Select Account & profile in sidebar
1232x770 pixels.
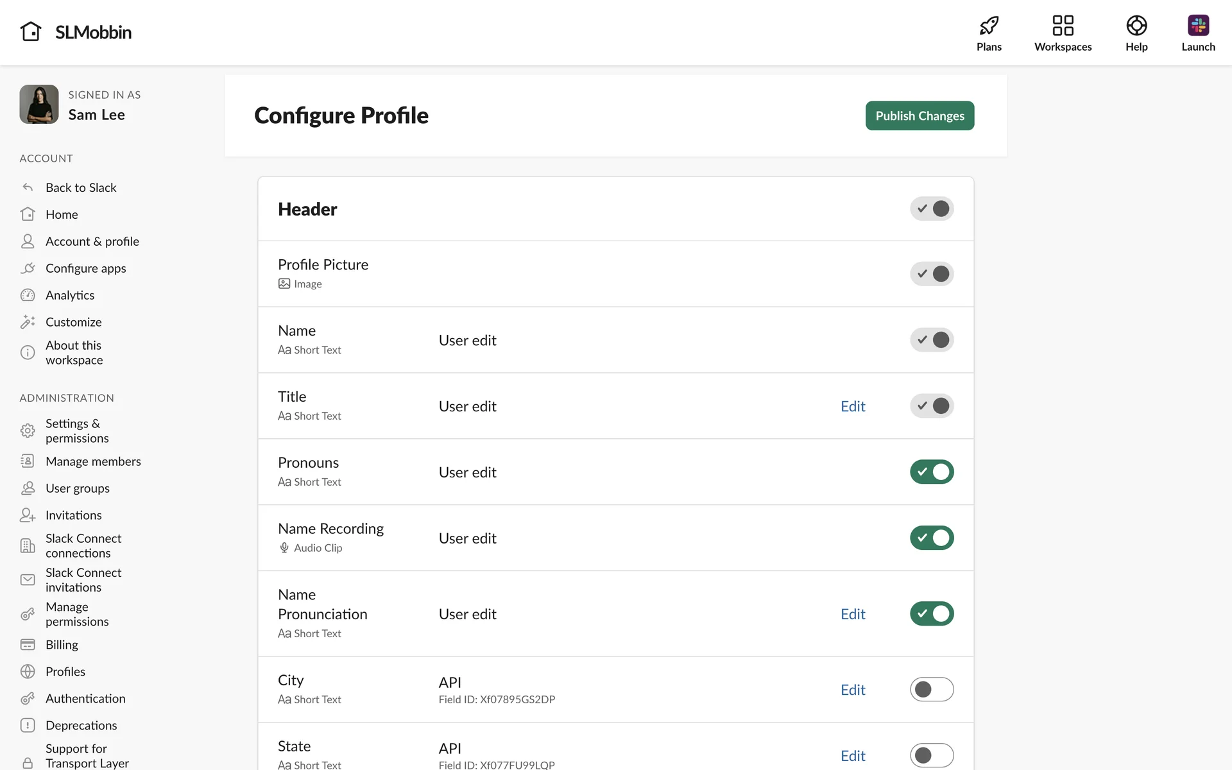92,241
